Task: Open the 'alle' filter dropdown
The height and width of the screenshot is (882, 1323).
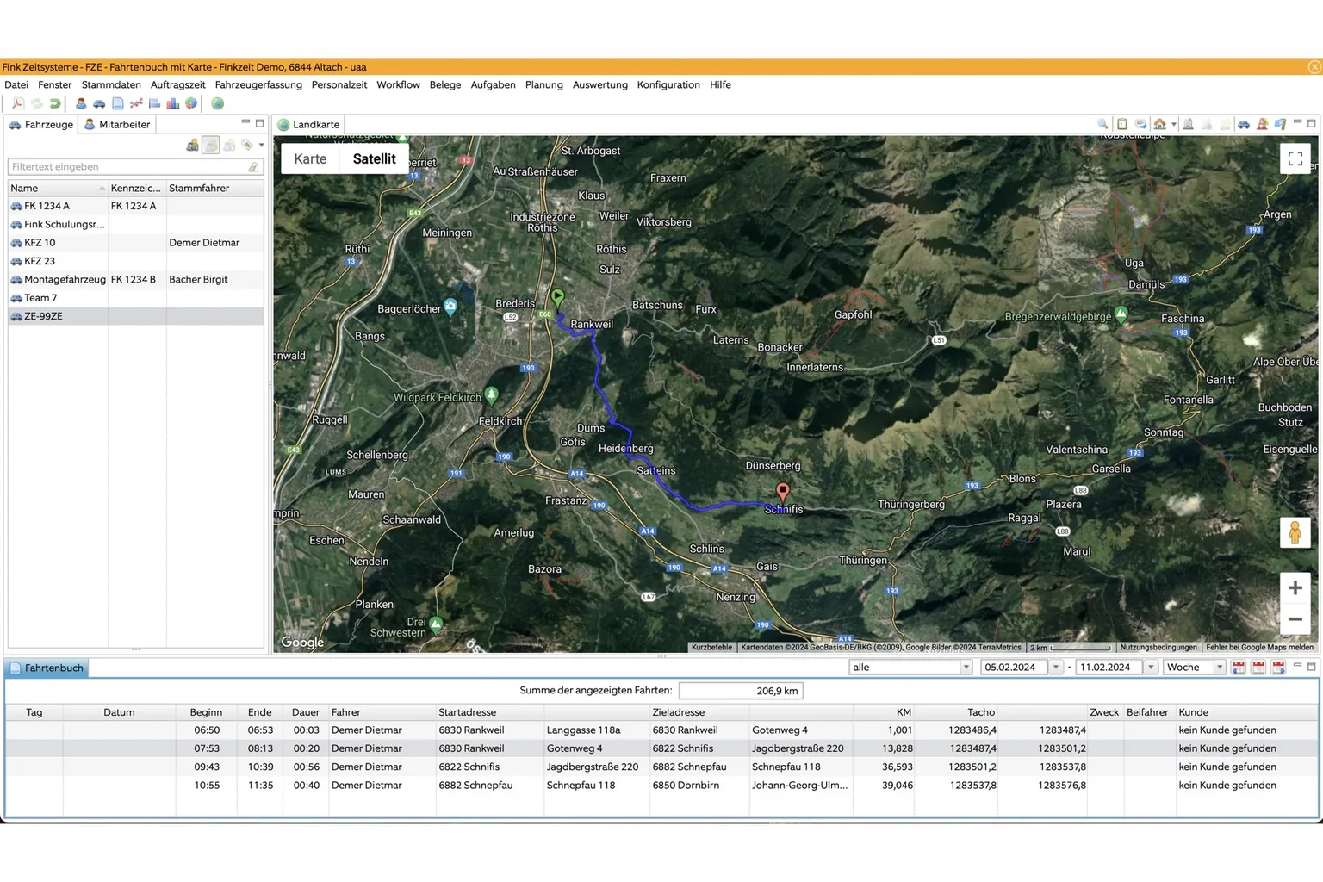Action: (966, 667)
